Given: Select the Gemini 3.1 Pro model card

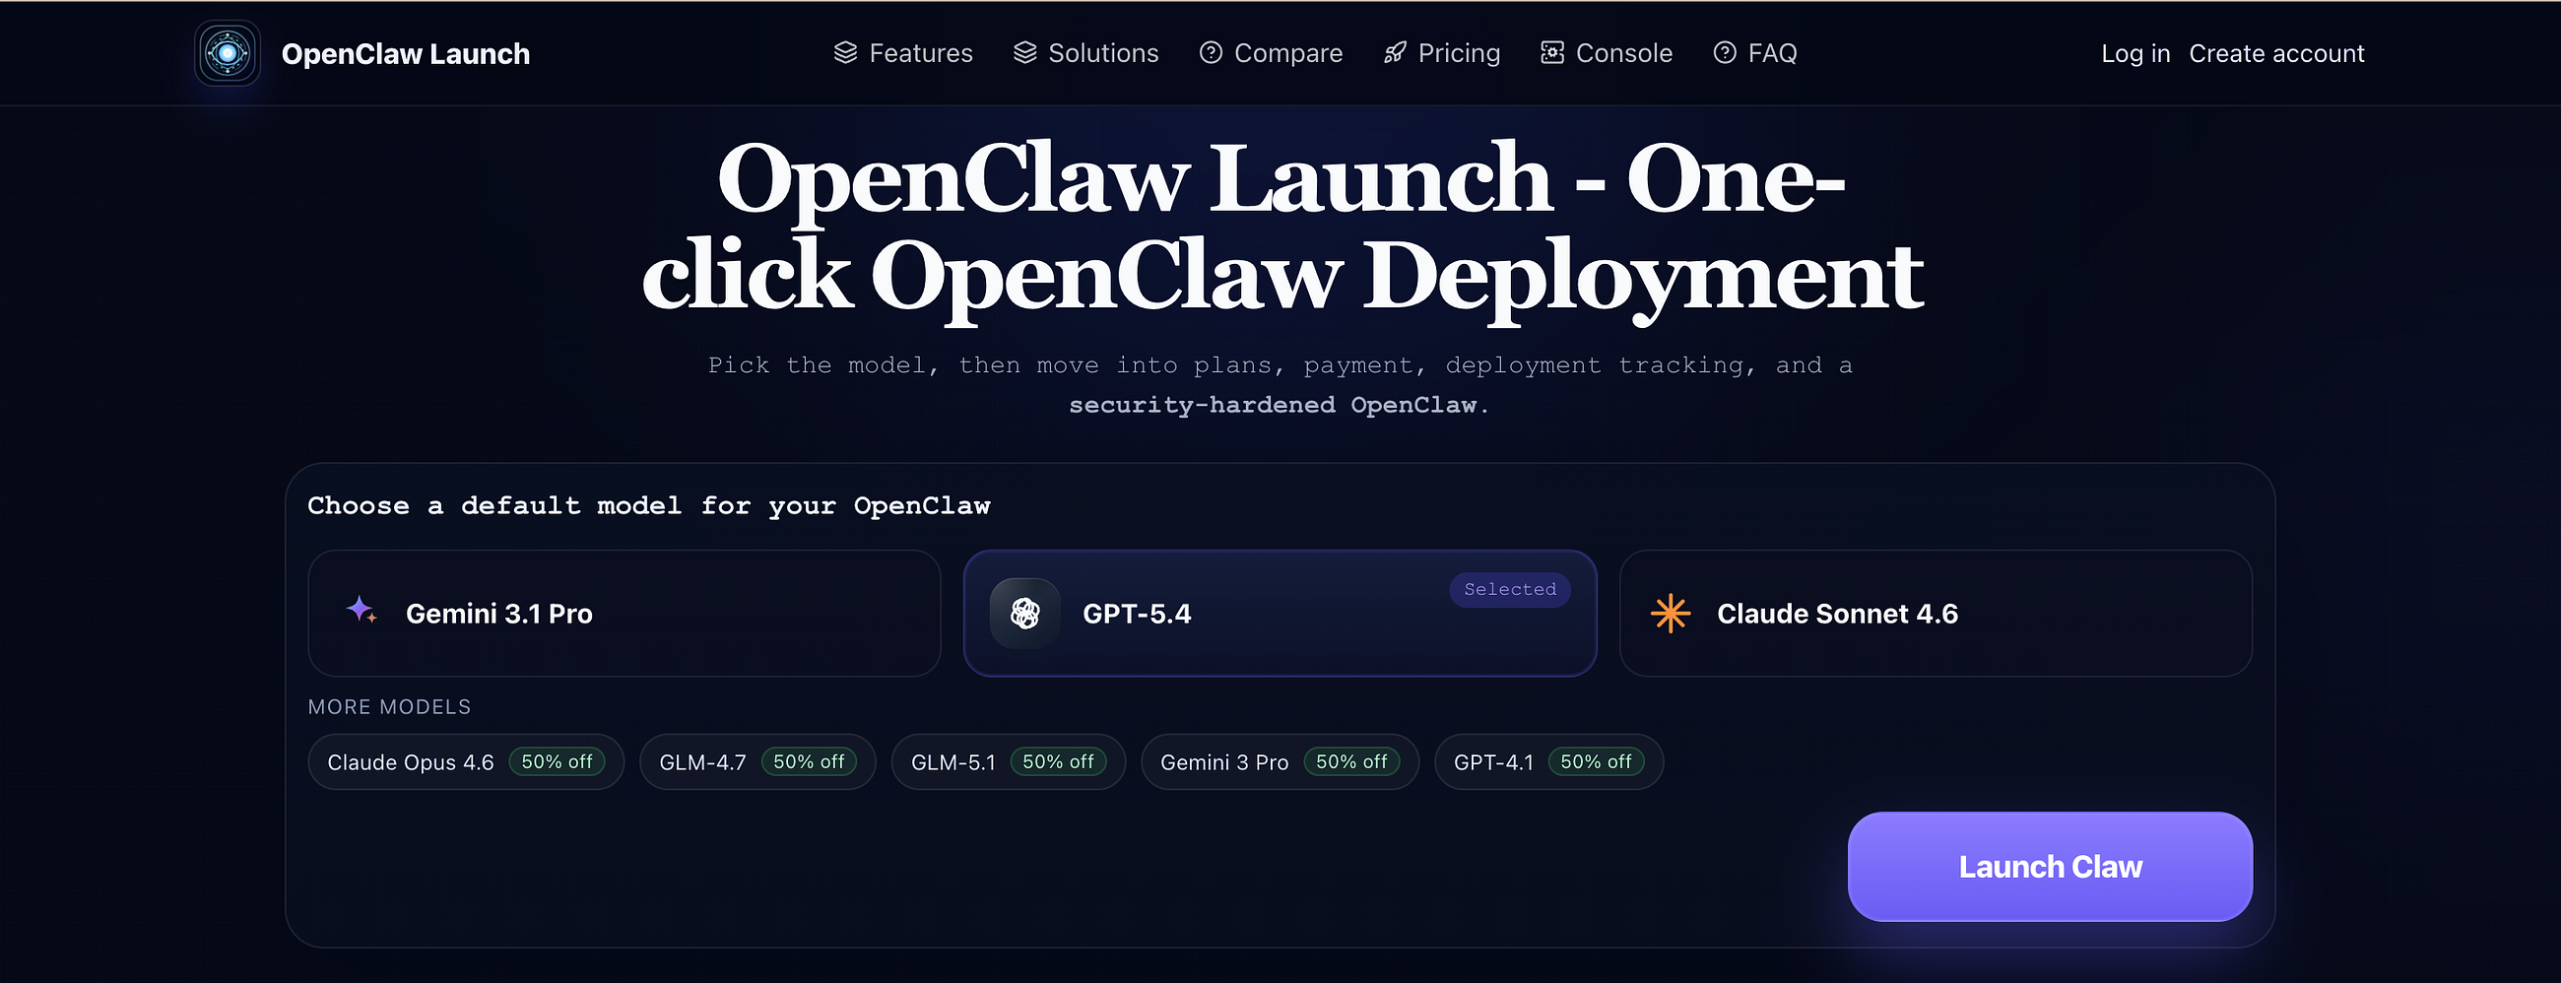Looking at the screenshot, I should [x=624, y=614].
